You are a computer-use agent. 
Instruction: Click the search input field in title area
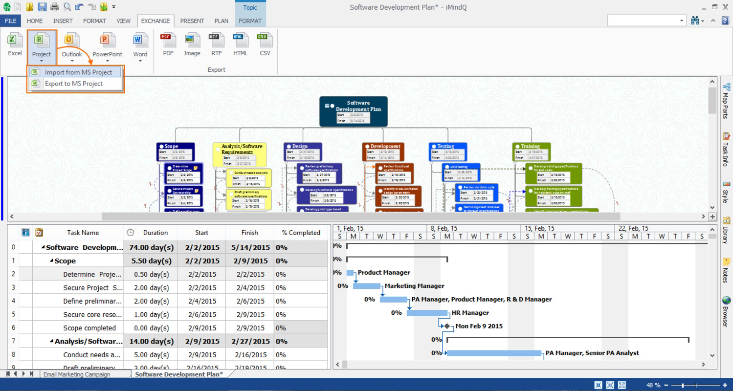pyautogui.click(x=643, y=21)
